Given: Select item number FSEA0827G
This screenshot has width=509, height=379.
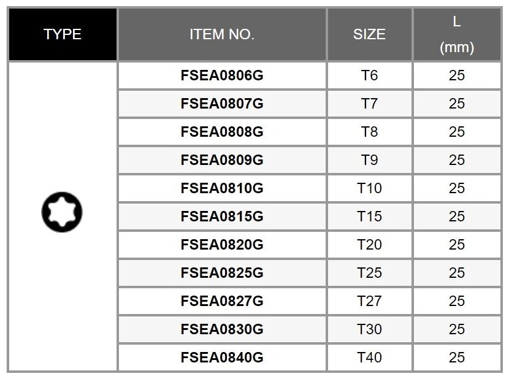Looking at the screenshot, I should [x=222, y=301].
